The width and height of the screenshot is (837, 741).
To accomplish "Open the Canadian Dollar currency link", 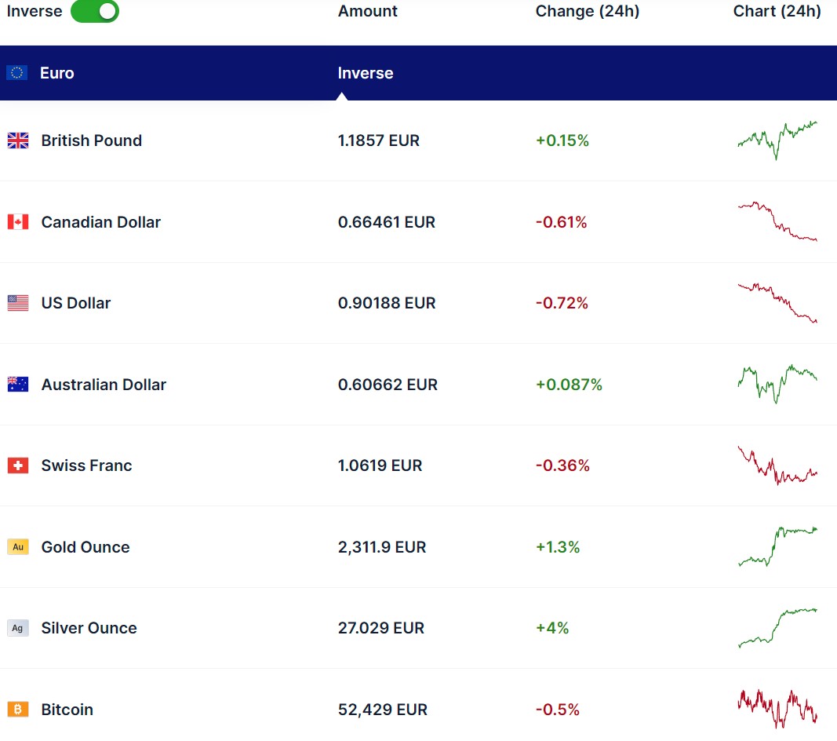I will [x=100, y=222].
